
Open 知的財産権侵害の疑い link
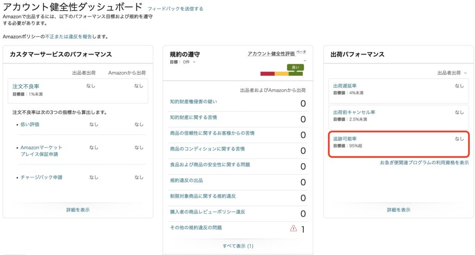[193, 101]
